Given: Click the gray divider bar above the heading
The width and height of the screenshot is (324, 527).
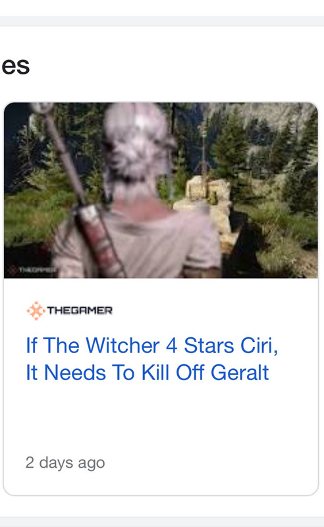Looking at the screenshot, I should [x=162, y=21].
